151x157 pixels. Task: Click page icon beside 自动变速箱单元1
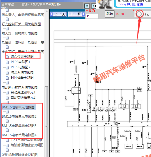tap(7, 92)
